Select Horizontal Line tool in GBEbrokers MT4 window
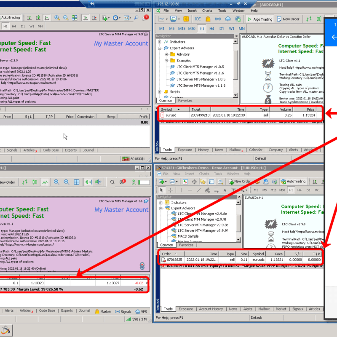Image resolution: width=337 pixels, height=337 pixels. [x=190, y=190]
